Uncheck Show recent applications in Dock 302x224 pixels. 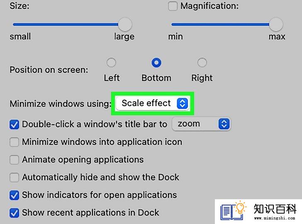(14, 213)
